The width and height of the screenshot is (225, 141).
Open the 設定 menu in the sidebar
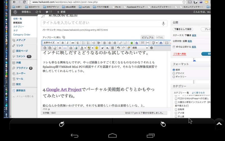(x=18, y=84)
